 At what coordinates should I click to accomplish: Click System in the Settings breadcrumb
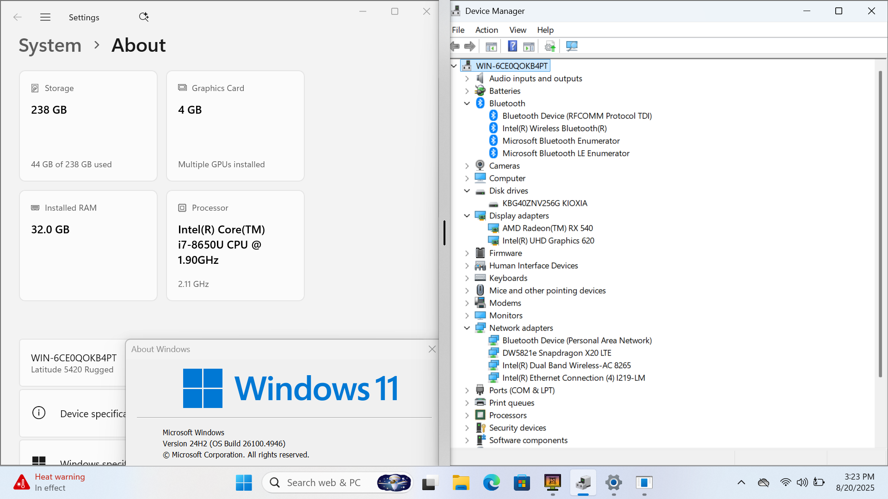(50, 45)
